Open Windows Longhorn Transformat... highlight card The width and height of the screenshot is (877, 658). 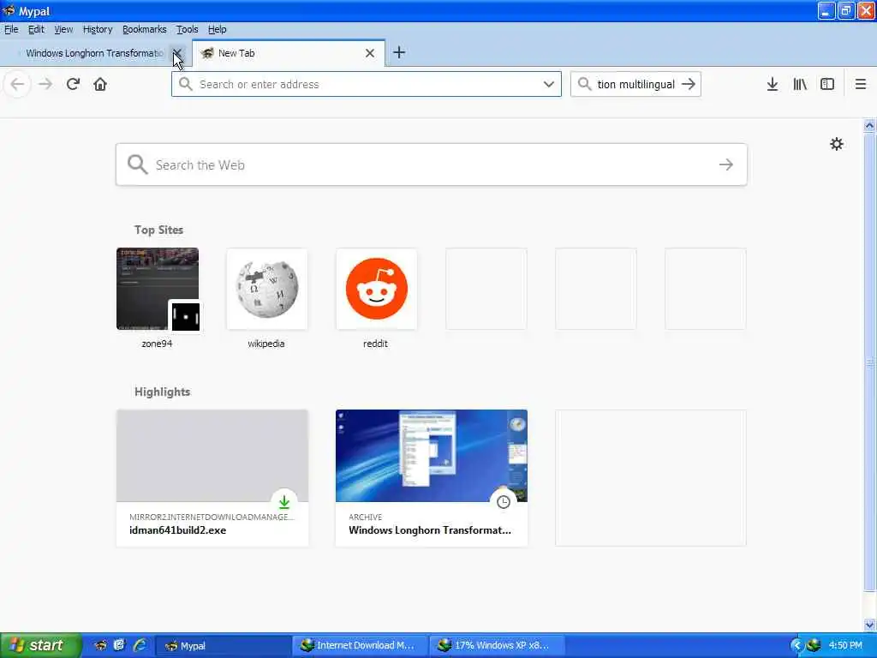click(x=432, y=478)
